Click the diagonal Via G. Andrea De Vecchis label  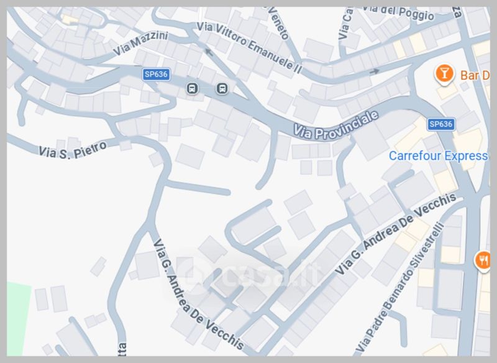(396, 233)
